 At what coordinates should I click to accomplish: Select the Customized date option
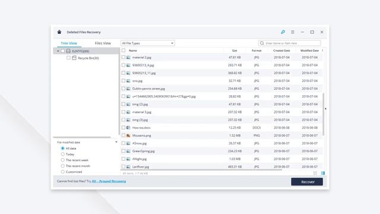point(62,172)
